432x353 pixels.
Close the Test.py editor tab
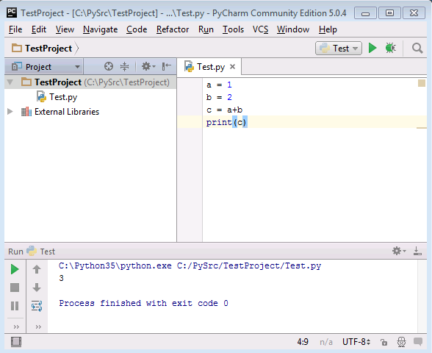tap(232, 66)
